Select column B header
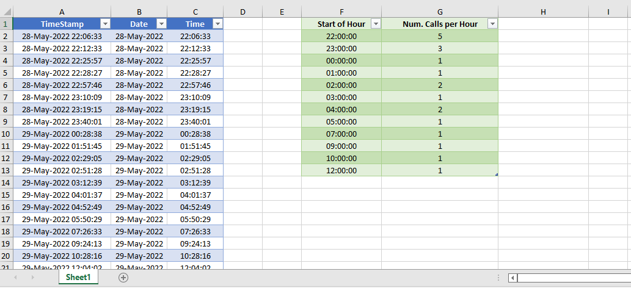 (x=139, y=12)
